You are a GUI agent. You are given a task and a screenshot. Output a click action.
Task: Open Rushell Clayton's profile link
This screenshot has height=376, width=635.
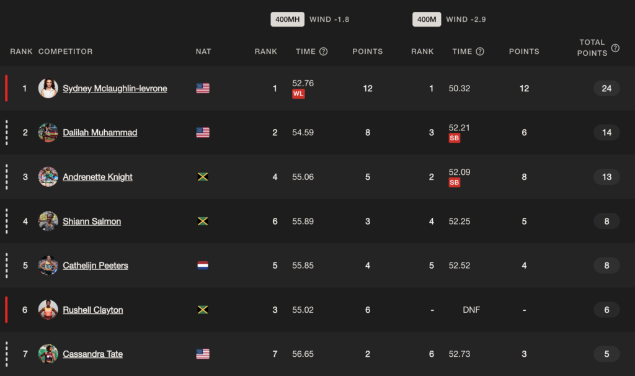93,310
